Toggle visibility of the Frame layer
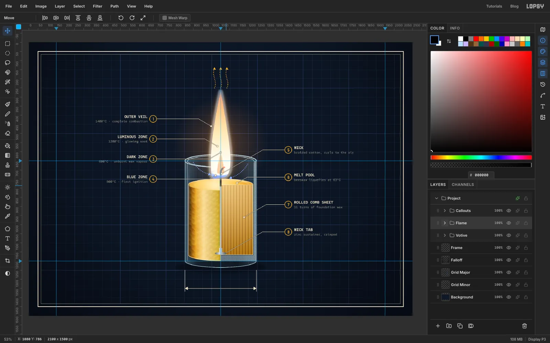This screenshot has width=550, height=343. (x=509, y=248)
